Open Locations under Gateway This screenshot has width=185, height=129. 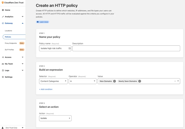[8, 31]
